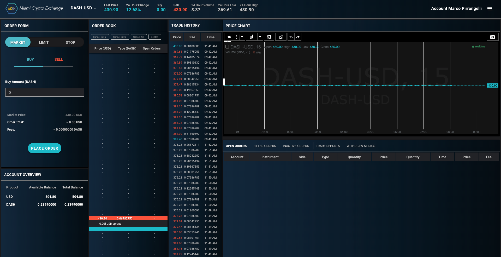This screenshot has height=257, width=501.
Task: Select the candlestick chart style icon
Action: click(x=252, y=37)
